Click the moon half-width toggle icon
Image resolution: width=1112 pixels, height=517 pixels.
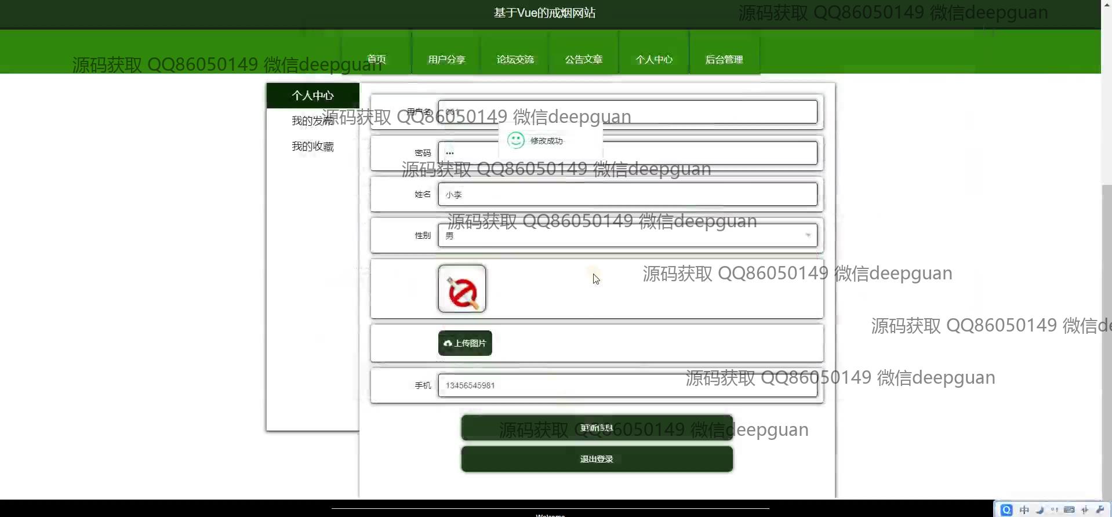[1040, 510]
